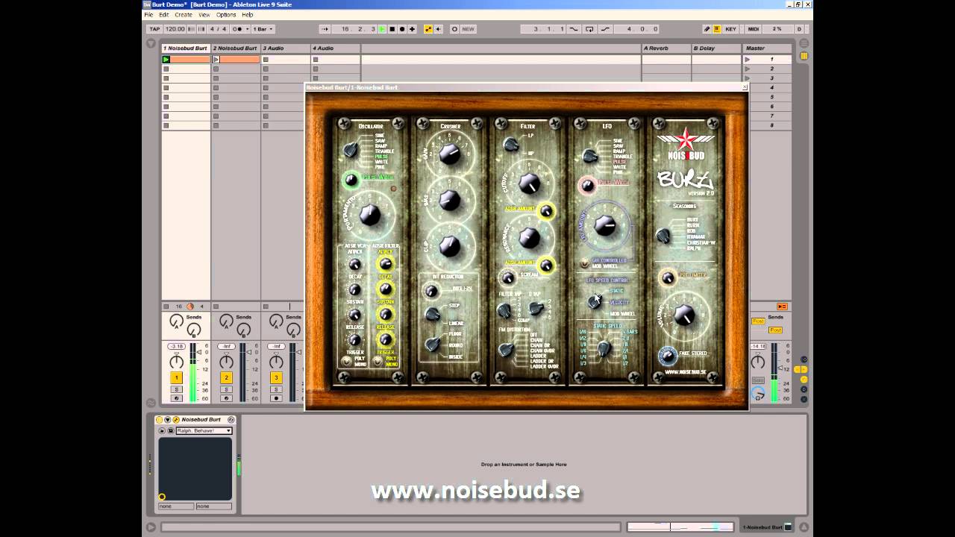Image resolution: width=955 pixels, height=537 pixels.
Task: Click the www.noisebud.se link on Burt panel
Action: click(x=686, y=371)
